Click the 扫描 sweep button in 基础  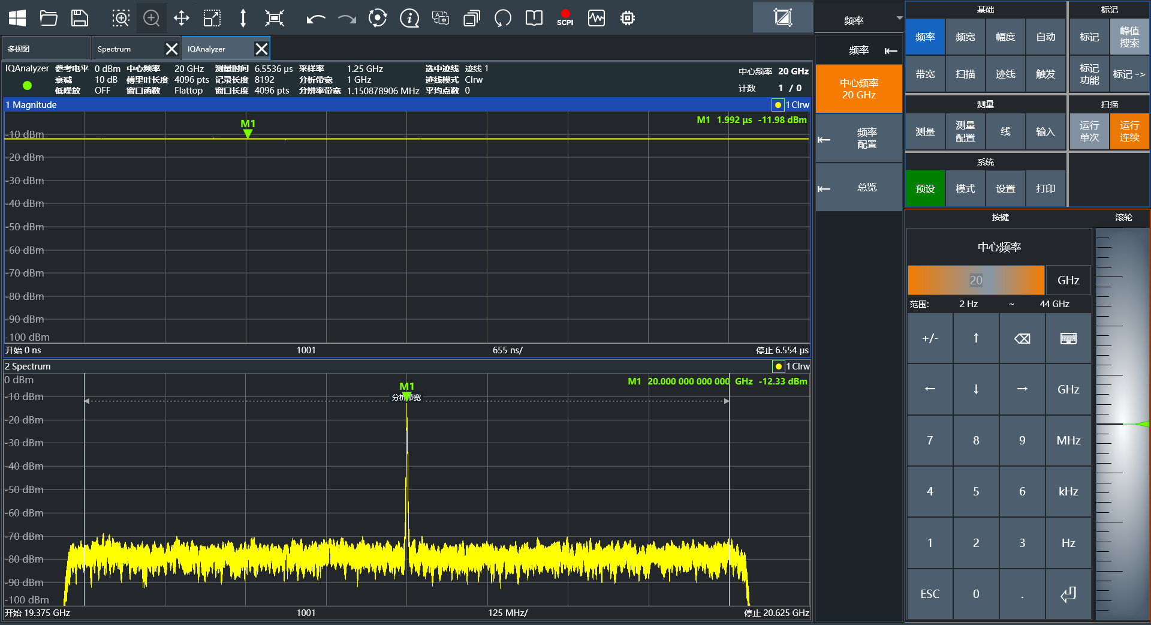point(965,74)
